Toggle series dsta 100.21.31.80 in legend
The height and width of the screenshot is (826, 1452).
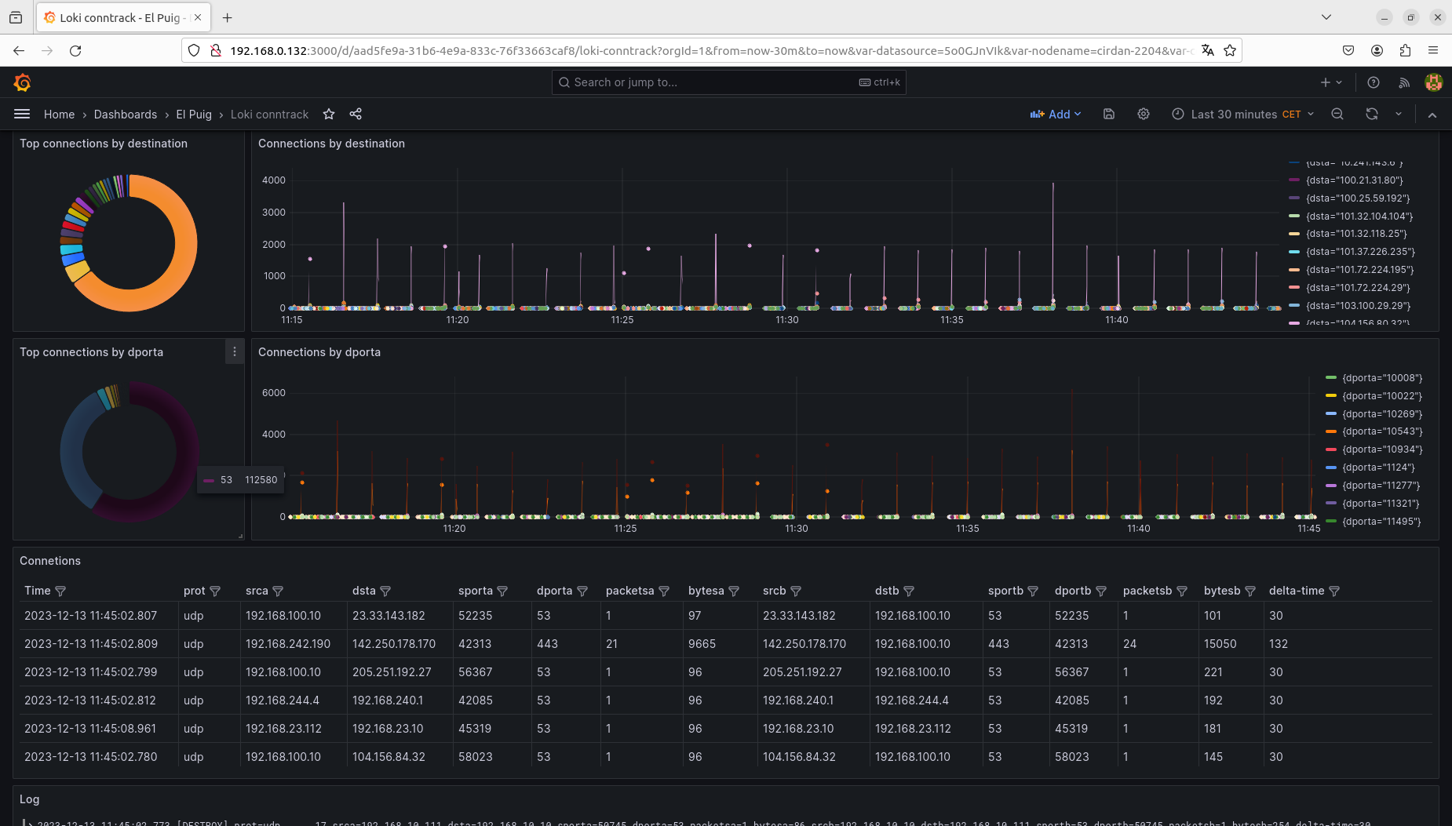[1354, 180]
